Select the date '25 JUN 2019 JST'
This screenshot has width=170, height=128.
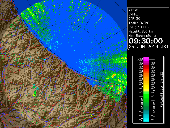pyautogui.click(x=148, y=47)
